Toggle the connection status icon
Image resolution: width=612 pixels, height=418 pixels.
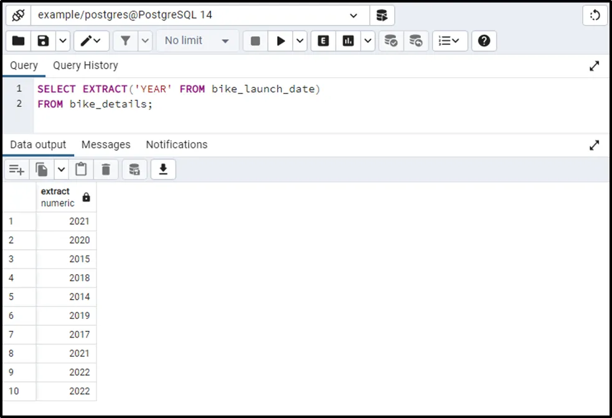point(18,15)
